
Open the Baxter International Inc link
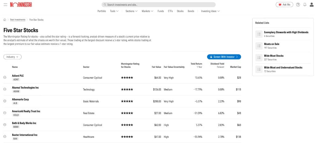point(25,135)
